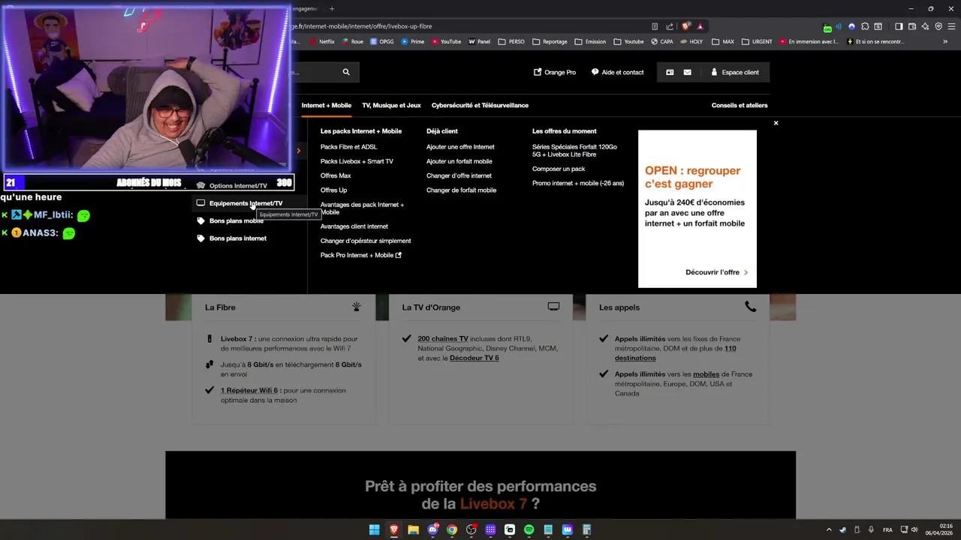Click Ajouter une offre Internet

pyautogui.click(x=460, y=147)
